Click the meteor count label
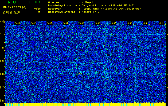Image resolution: width=168 pixels, height=106 pixels. click(37, 8)
